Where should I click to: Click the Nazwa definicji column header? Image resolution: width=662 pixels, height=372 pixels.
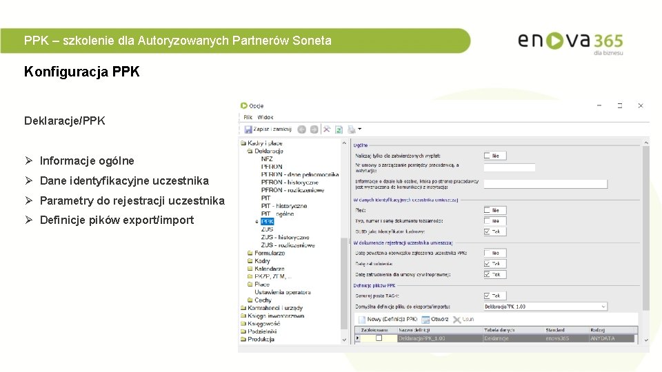pyautogui.click(x=439, y=330)
